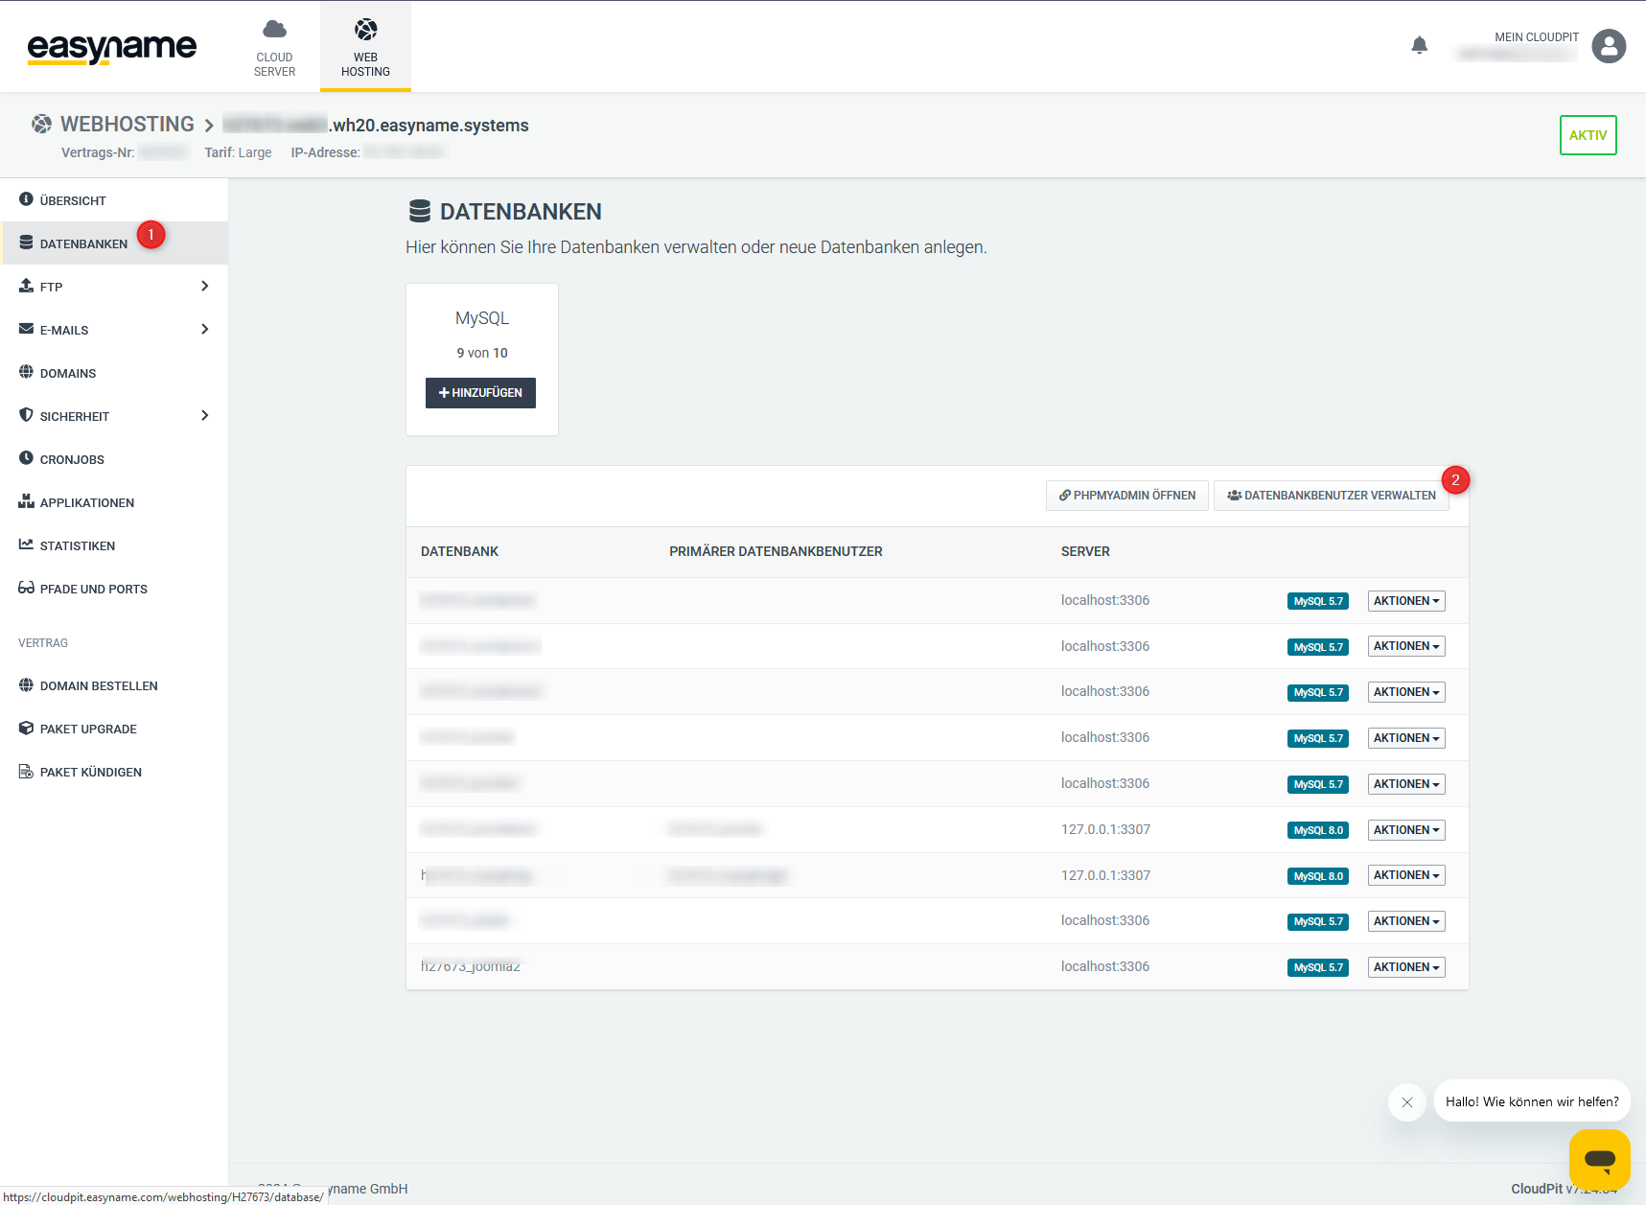1646x1205 pixels.
Task: Expand the FTP submenu chevron
Action: [x=204, y=286]
